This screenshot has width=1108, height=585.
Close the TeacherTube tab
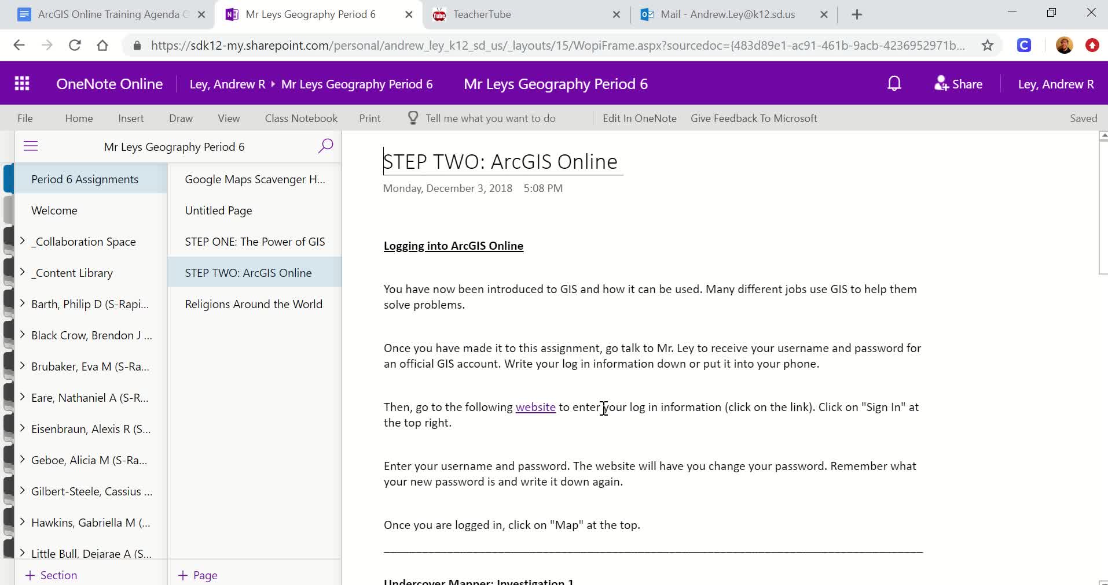tap(617, 14)
